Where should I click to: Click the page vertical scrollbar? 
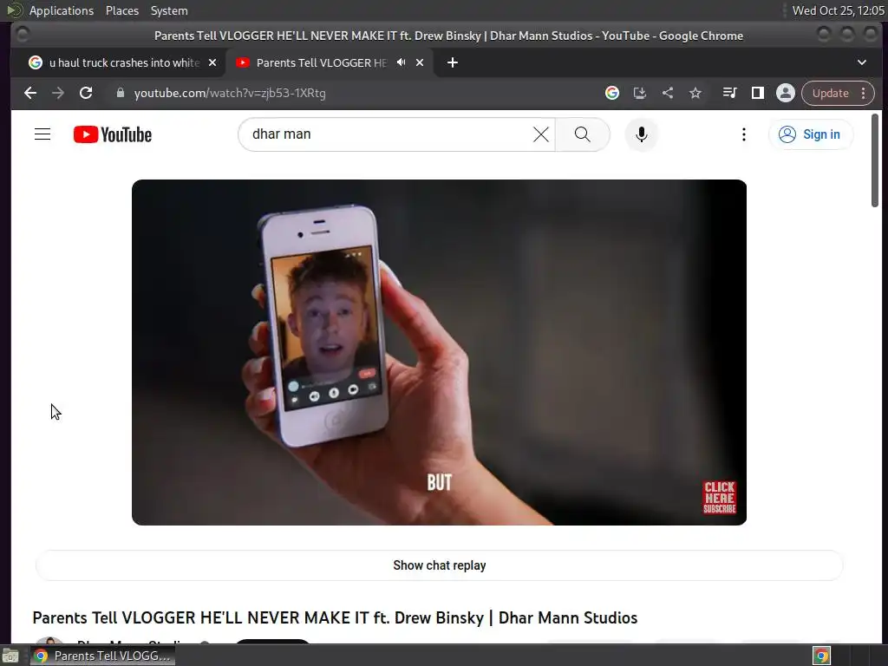(874, 160)
